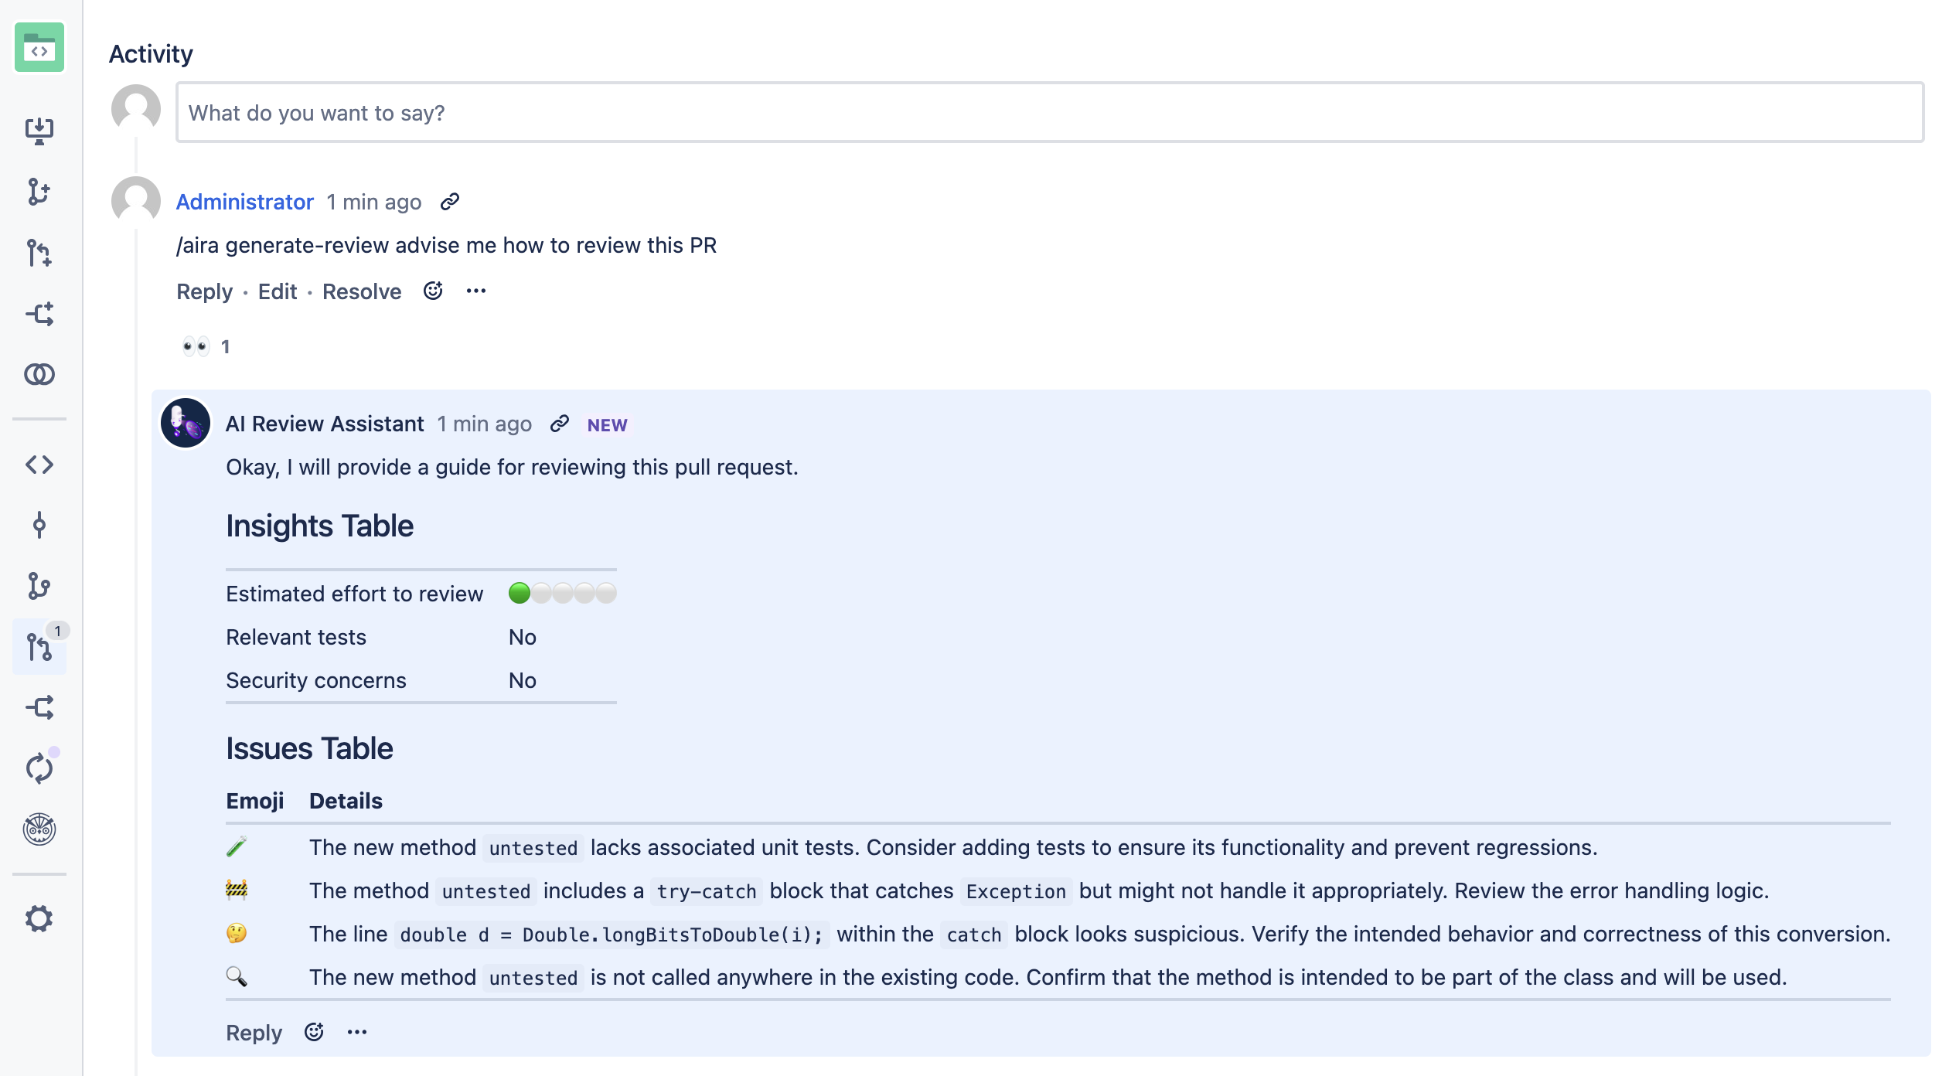Add smiley reaction to the AI Review Assistant comment
The width and height of the screenshot is (1942, 1076).
pos(313,1031)
